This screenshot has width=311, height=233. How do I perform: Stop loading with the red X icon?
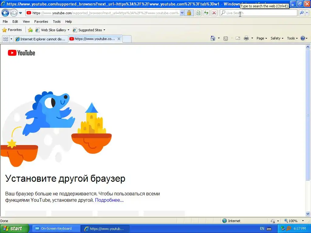[x=214, y=13]
